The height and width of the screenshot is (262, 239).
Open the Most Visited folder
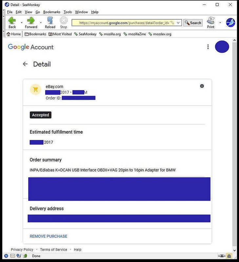click(x=60, y=34)
